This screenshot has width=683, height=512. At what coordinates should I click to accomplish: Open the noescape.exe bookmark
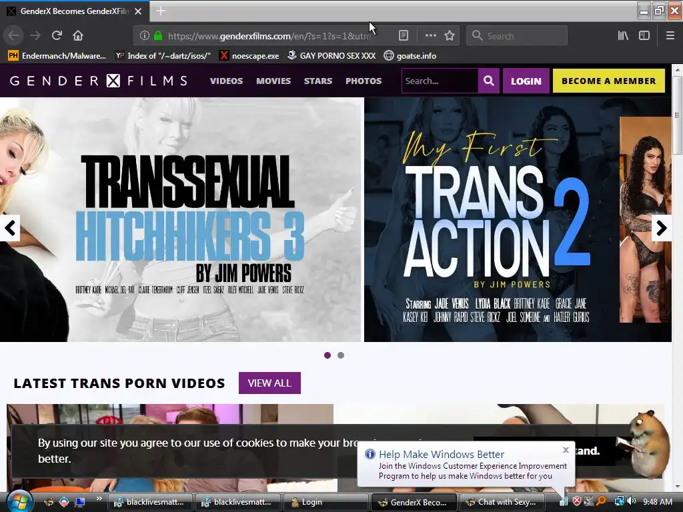(249, 56)
